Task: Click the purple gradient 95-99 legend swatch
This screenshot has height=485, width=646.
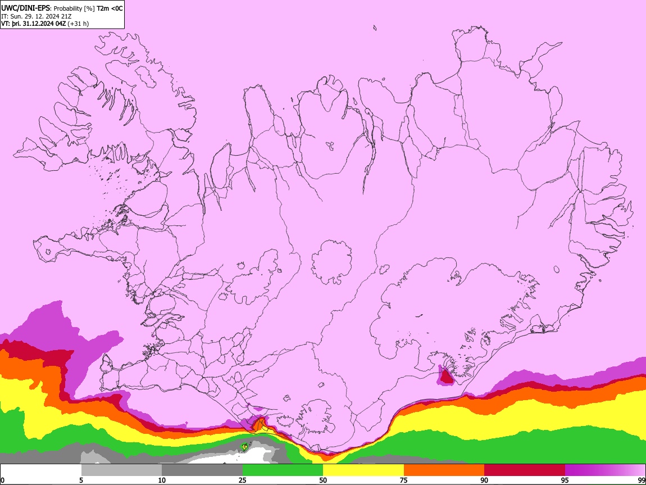Action: coord(605,470)
